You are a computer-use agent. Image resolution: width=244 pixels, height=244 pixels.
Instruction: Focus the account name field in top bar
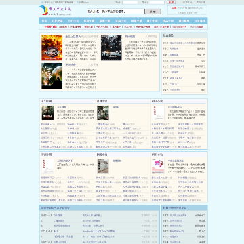click(130, 2)
